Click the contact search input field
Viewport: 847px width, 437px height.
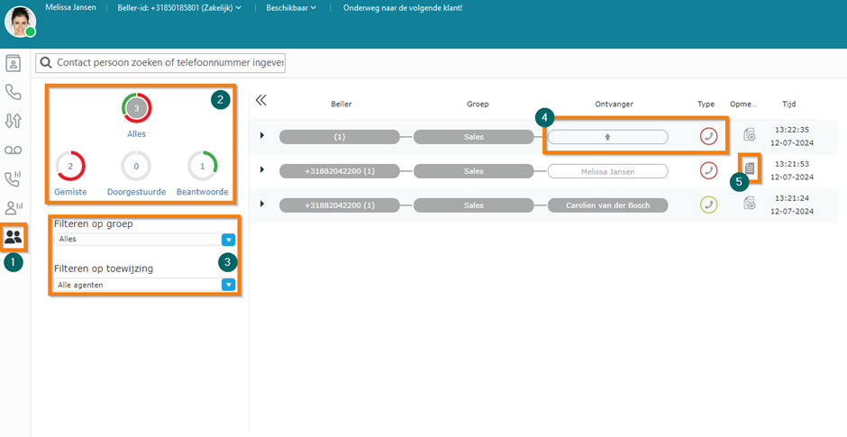160,63
